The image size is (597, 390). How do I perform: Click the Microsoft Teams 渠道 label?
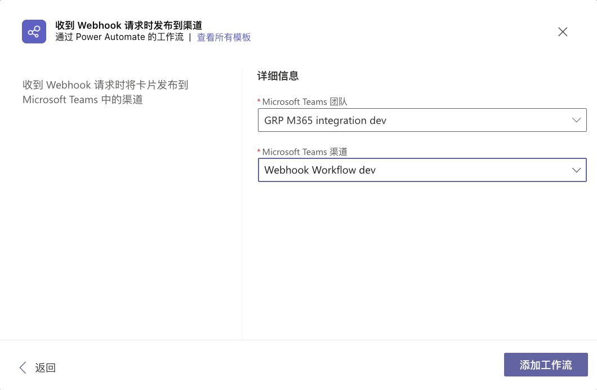tap(305, 152)
